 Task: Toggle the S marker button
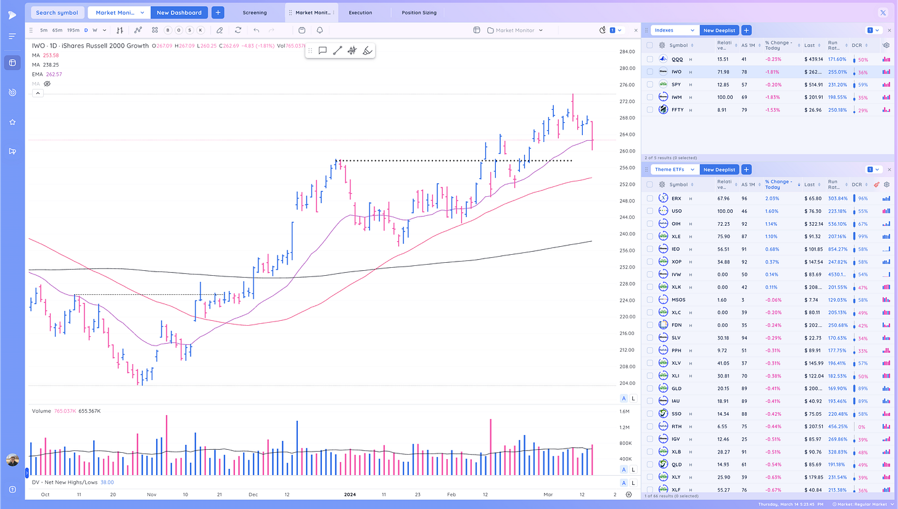[x=189, y=30]
